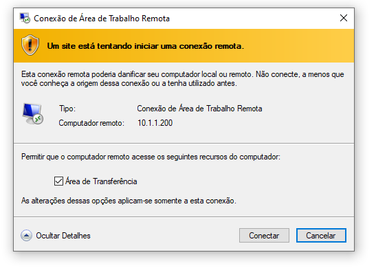Click the yellow warning headline text
The height and width of the screenshot is (268, 376).
coord(145,46)
